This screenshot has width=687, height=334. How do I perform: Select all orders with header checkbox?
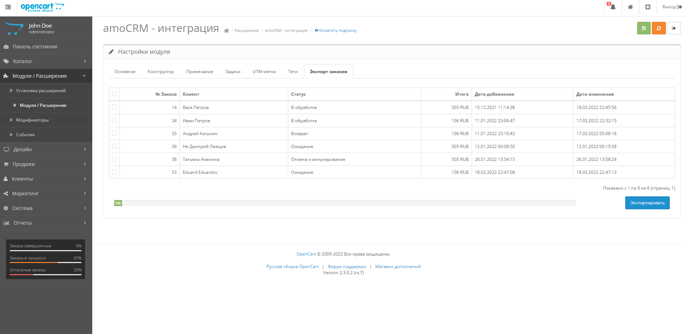114,94
